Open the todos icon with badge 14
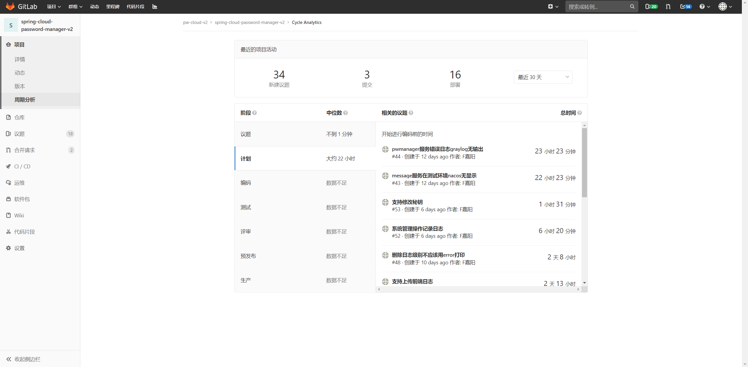Viewport: 748px width, 367px height. 685,6
